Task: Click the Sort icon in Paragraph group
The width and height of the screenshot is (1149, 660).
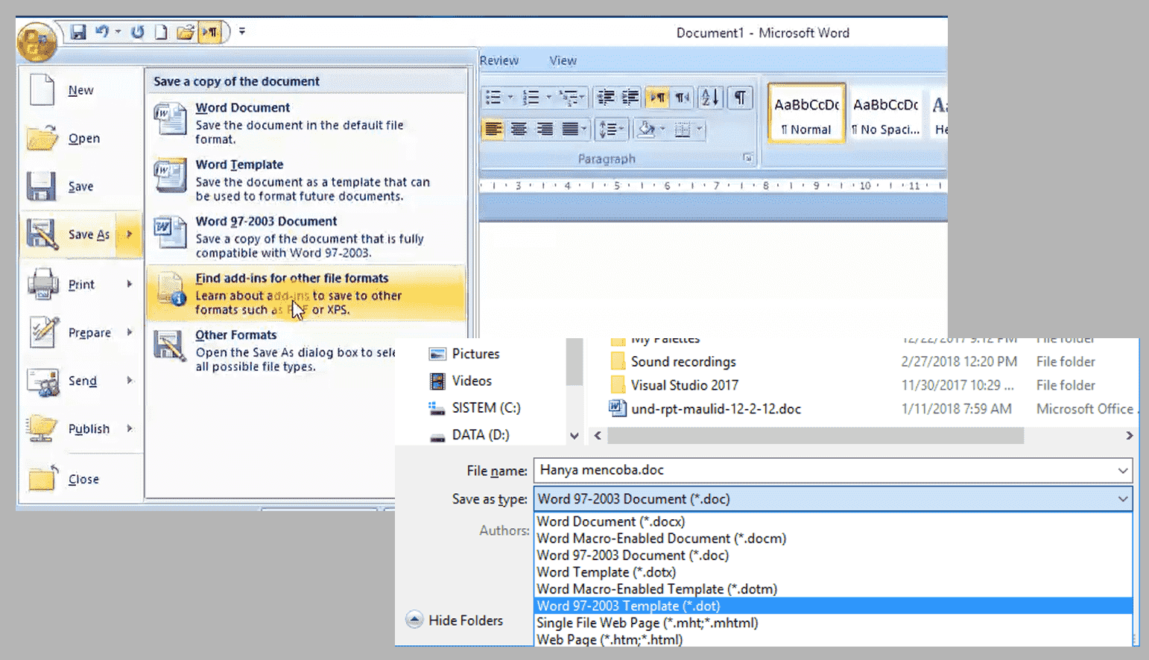Action: click(x=709, y=97)
